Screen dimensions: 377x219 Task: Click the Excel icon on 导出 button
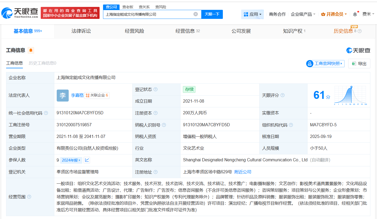[x=354, y=64]
